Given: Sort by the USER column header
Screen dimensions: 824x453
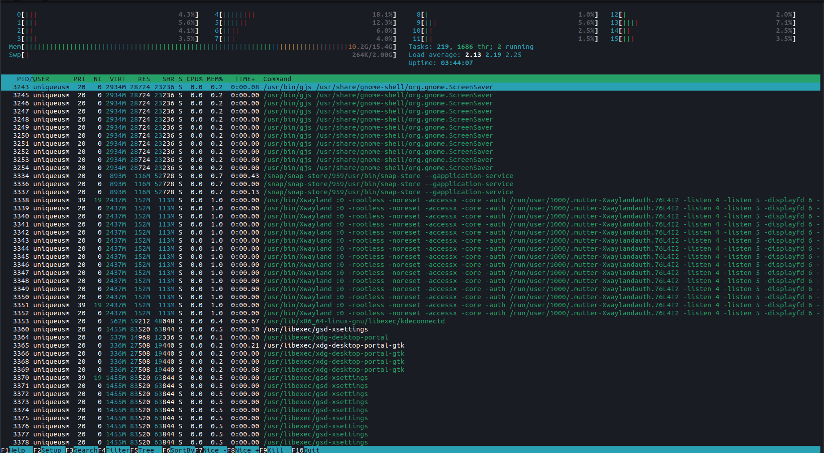Looking at the screenshot, I should click(41, 79).
